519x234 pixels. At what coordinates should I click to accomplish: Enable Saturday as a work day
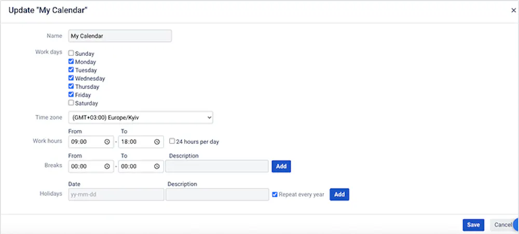click(x=72, y=103)
